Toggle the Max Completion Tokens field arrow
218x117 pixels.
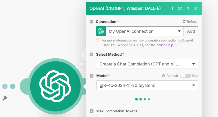tap(91, 111)
